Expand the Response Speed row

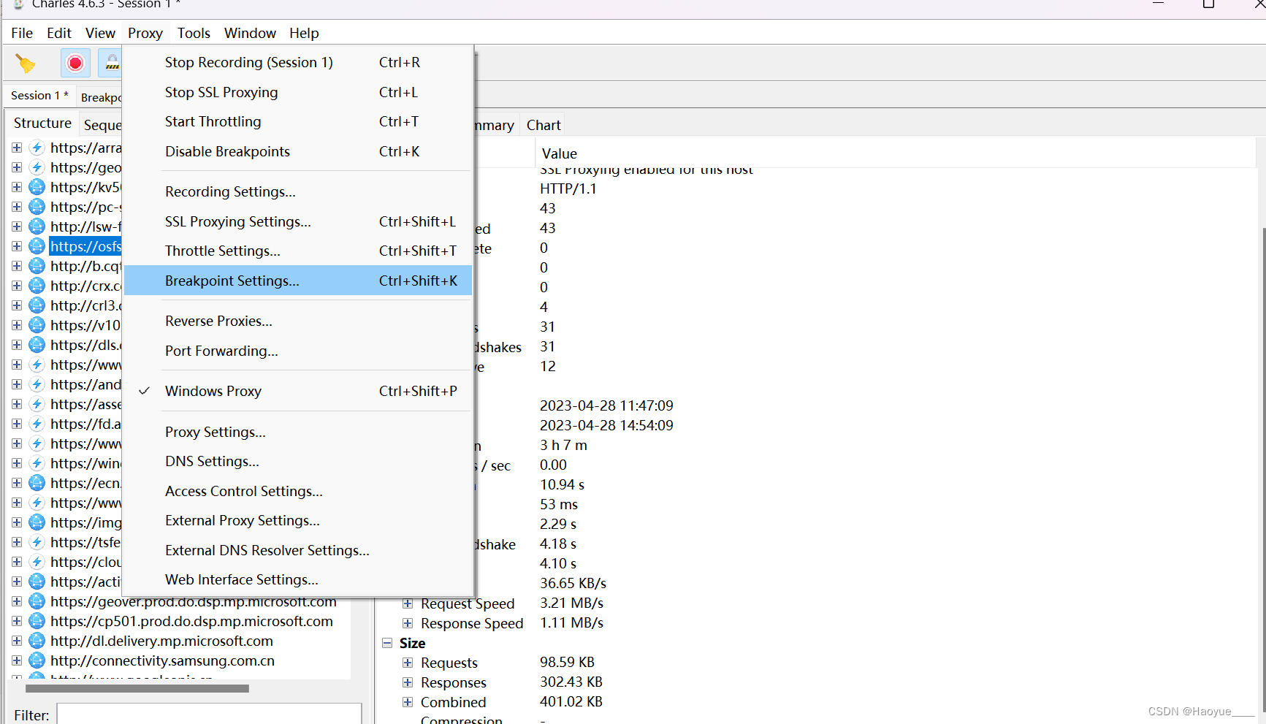(408, 623)
